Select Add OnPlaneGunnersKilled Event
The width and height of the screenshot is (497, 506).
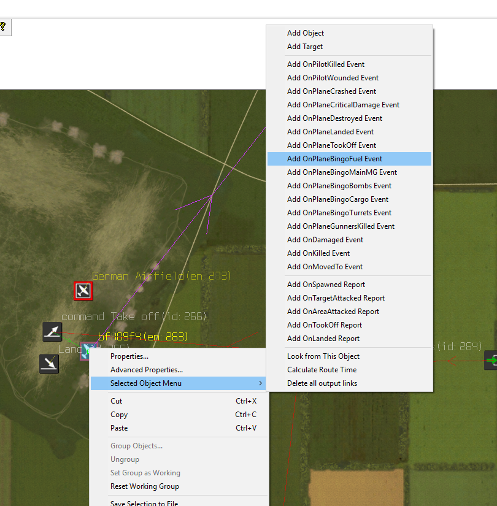349,226
